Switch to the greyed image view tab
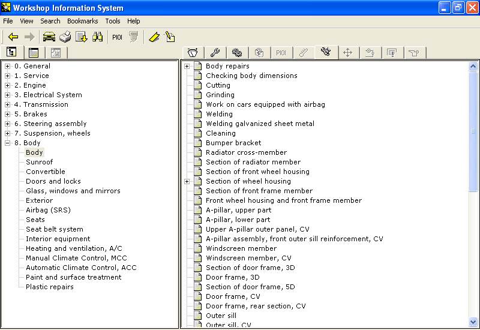The image size is (480, 330). [56, 53]
